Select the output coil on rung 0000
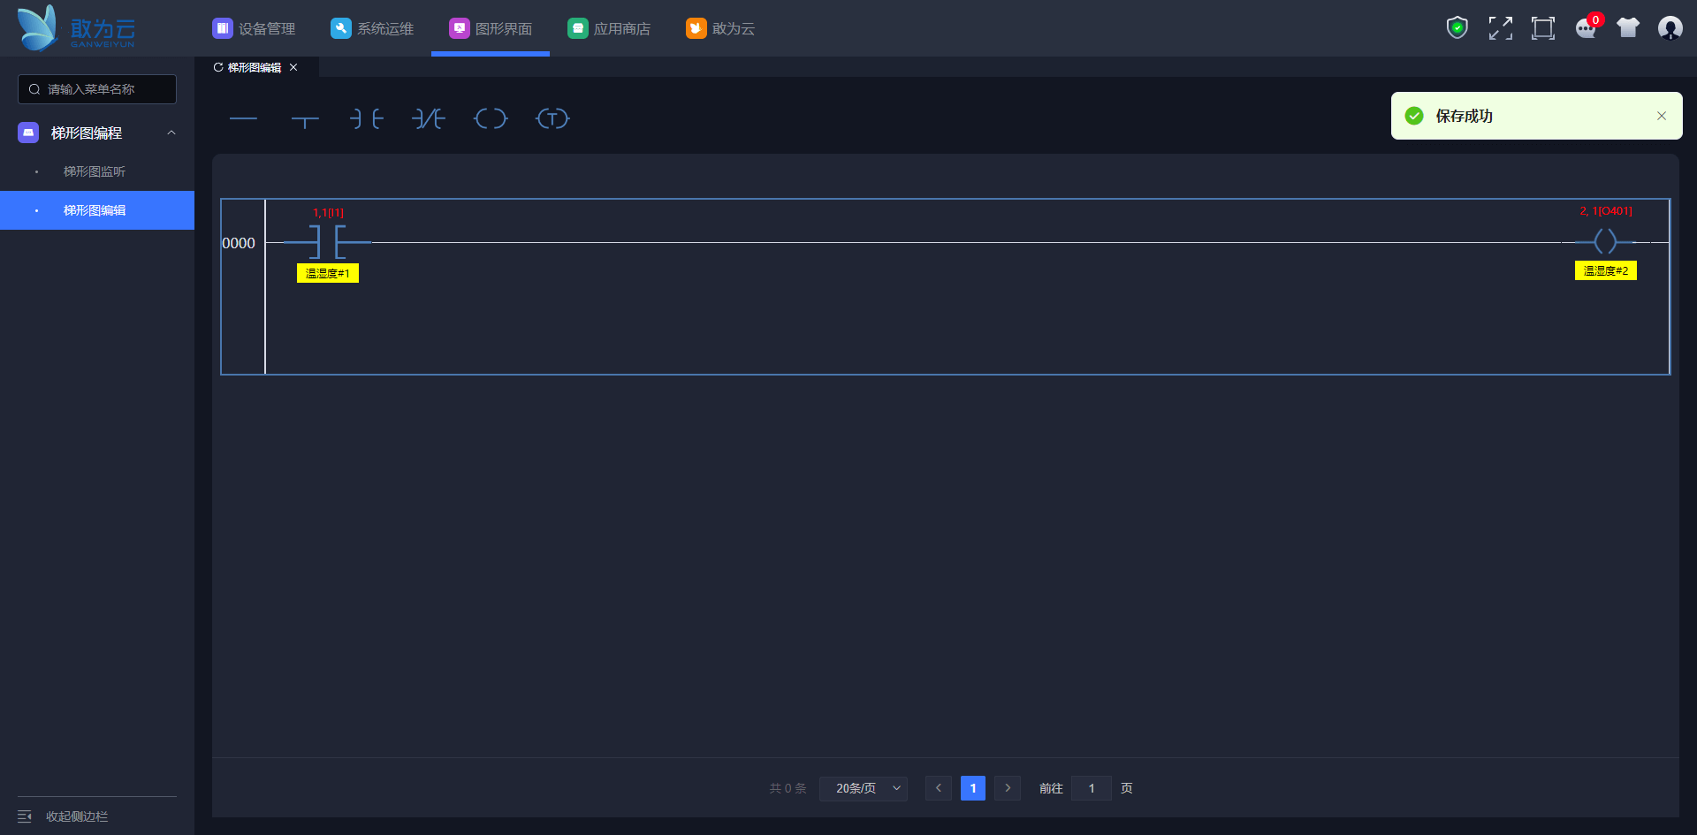Viewport: 1697px width, 835px height. [x=1605, y=241]
